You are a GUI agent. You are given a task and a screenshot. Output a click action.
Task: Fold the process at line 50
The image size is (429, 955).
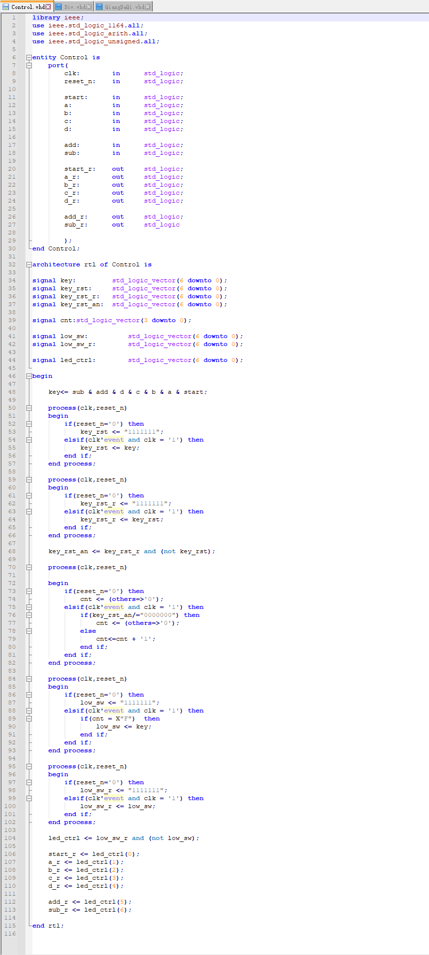click(x=29, y=408)
